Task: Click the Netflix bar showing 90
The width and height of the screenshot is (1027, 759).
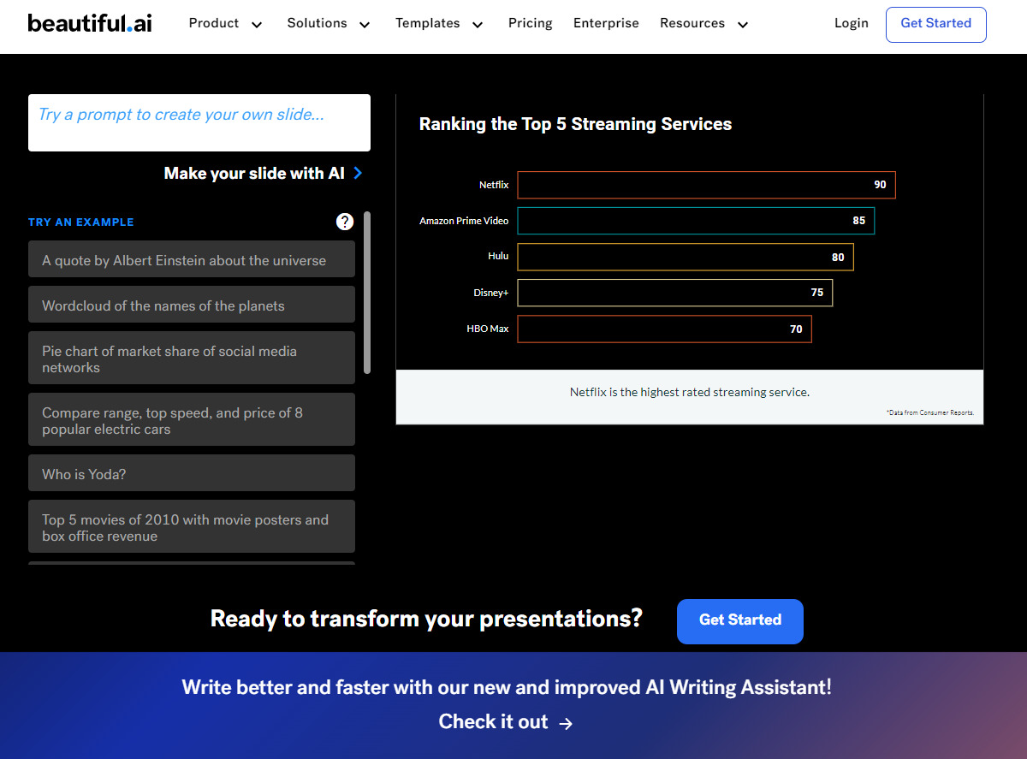Action: click(706, 185)
